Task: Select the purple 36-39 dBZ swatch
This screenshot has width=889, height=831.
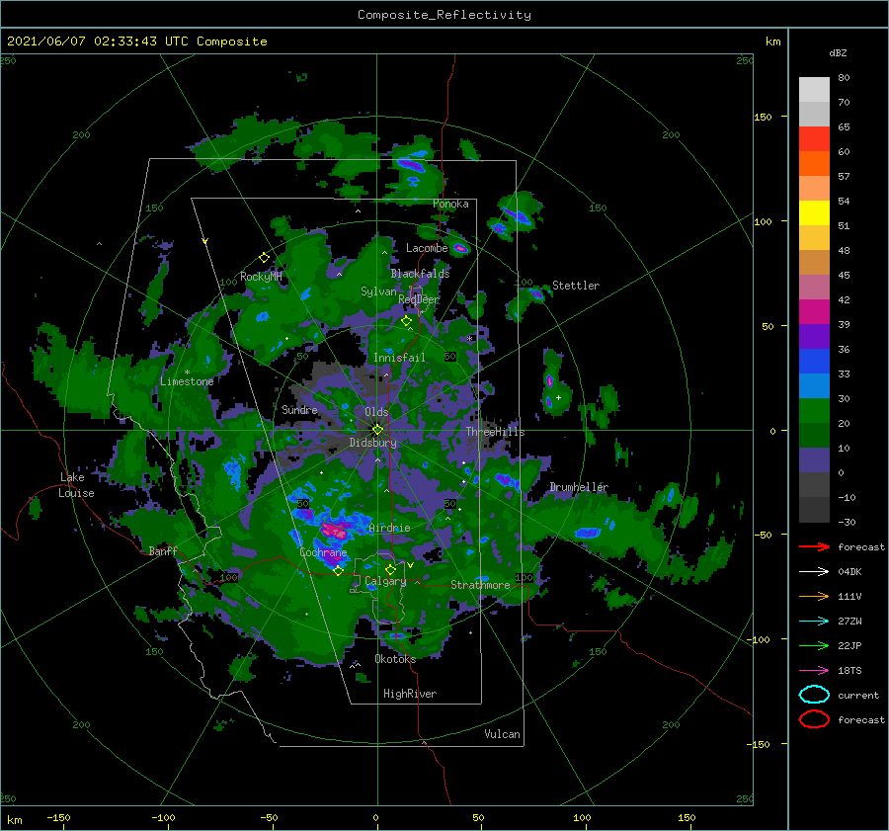Action: (x=814, y=336)
